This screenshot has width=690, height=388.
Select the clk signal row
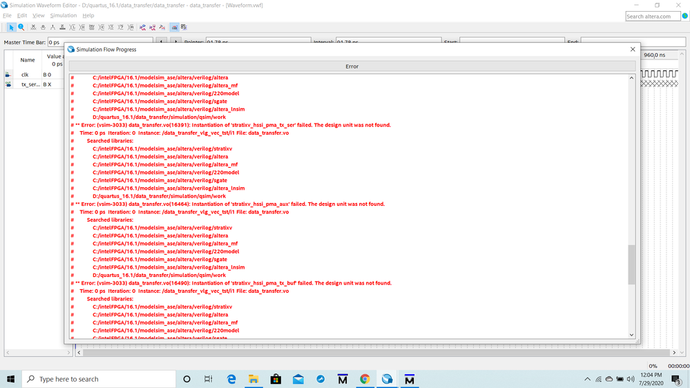point(35,75)
